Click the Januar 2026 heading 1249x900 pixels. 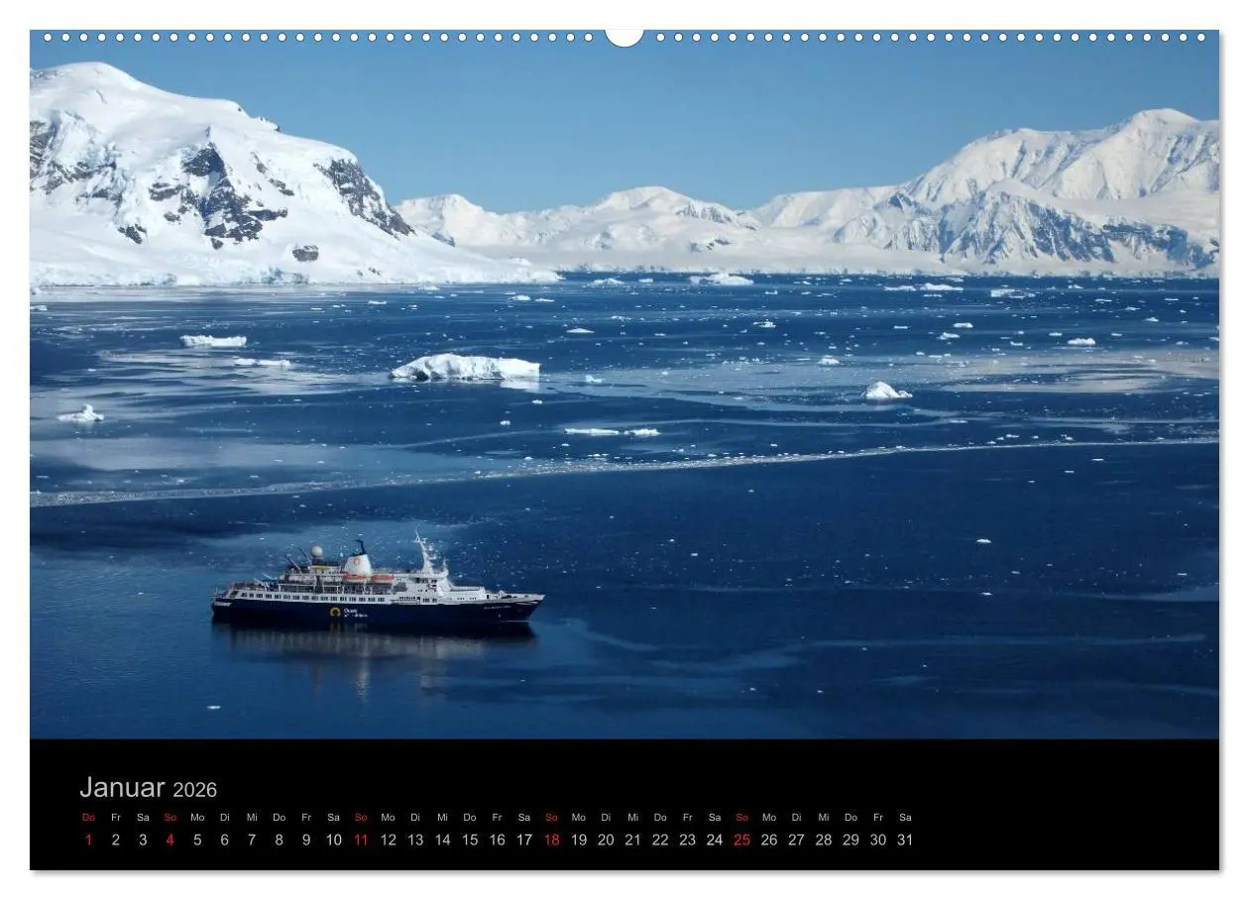click(x=148, y=788)
